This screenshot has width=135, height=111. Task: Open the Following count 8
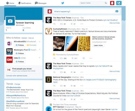(26, 29)
